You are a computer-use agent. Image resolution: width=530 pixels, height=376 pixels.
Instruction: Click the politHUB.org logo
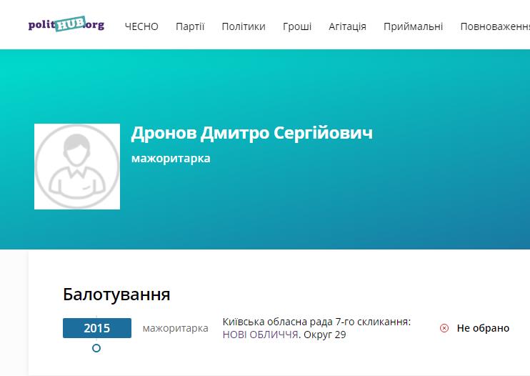(x=66, y=25)
